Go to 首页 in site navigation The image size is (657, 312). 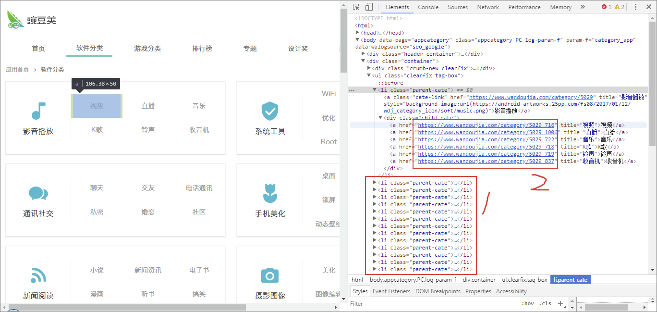tap(38, 49)
